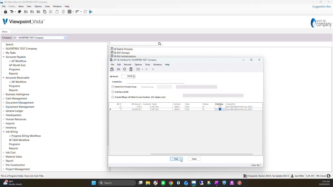
Task: Click the taskbar Search box
Action: 117,183
